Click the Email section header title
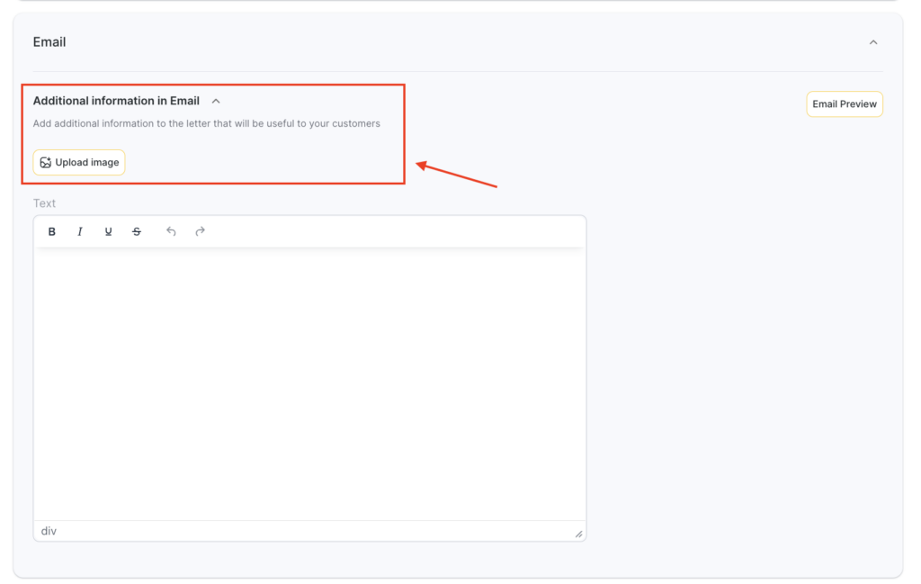921x584 pixels. tap(49, 42)
